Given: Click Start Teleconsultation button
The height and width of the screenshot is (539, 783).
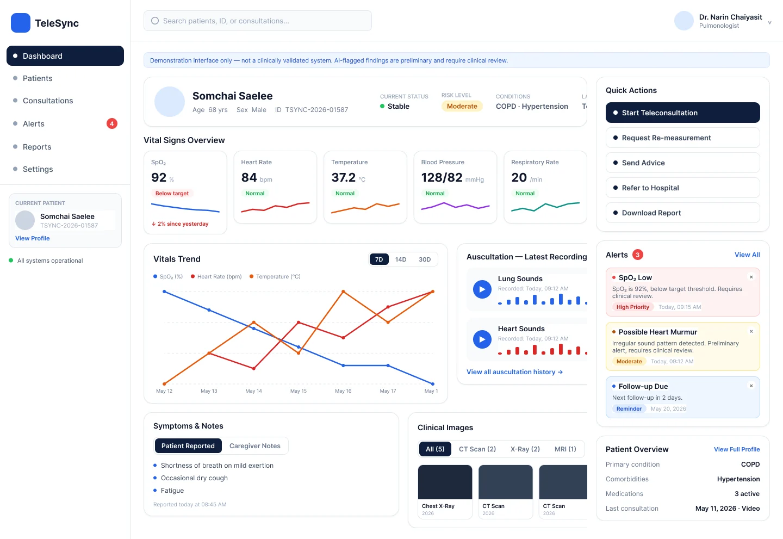Looking at the screenshot, I should 683,113.
